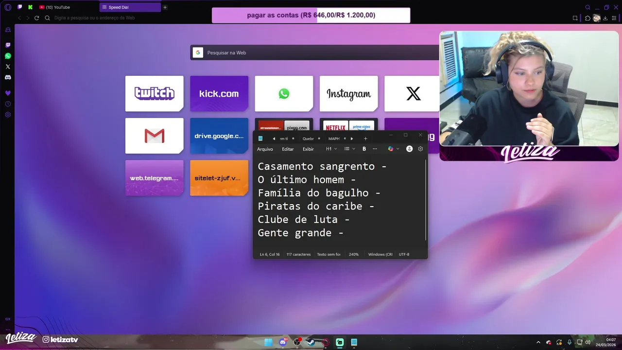
Task: Click 'Ln 6, Col 16' in status bar
Action: click(x=270, y=254)
